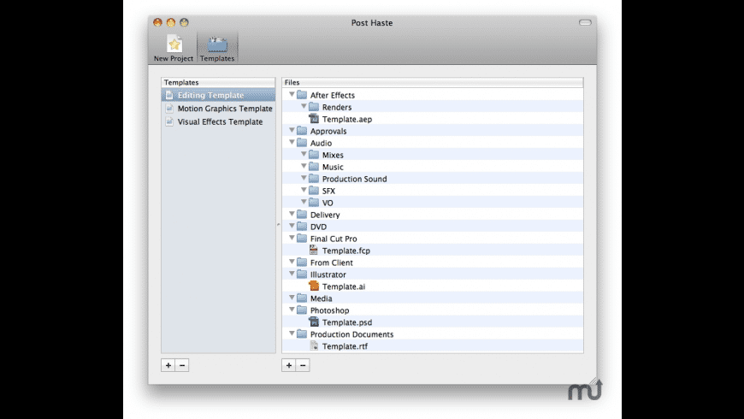The image size is (744, 419).
Task: Collapse the Production Documents disclosure triangle
Action: tap(292, 333)
